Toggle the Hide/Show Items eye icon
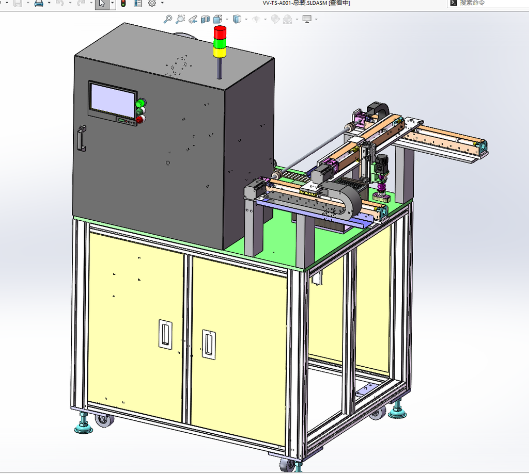Screen dimensions: 529x474 256,20
